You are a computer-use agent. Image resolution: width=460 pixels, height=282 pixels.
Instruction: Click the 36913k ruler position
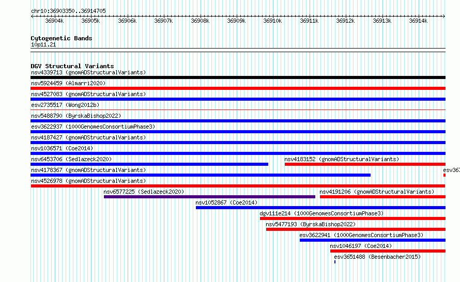pos(382,21)
